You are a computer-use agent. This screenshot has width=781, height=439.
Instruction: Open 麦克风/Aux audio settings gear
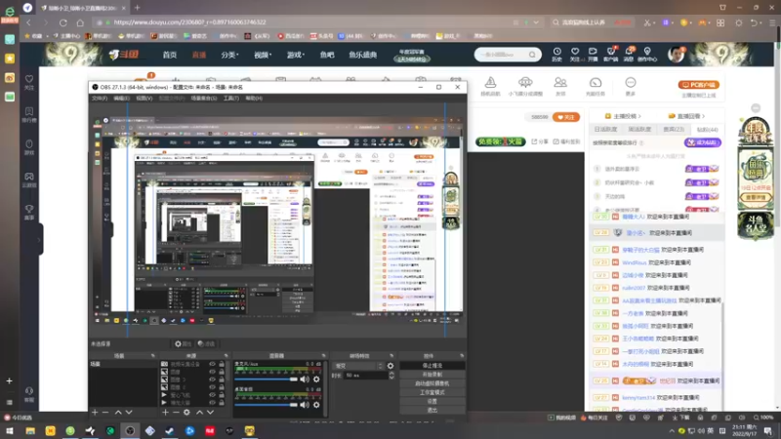coord(316,379)
